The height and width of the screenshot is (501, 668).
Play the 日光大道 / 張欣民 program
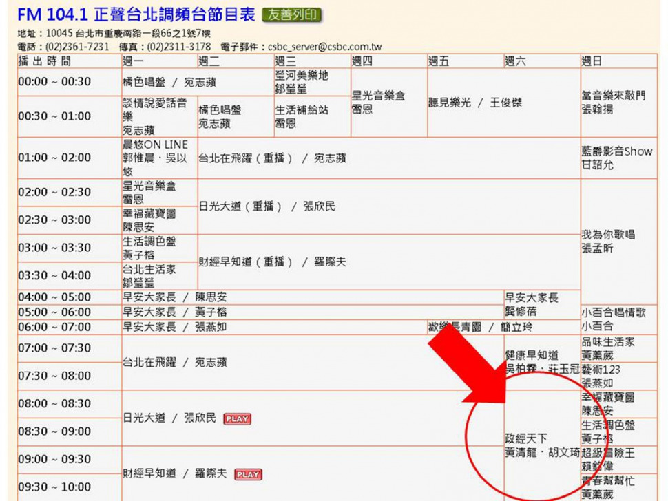pyautogui.click(x=238, y=419)
